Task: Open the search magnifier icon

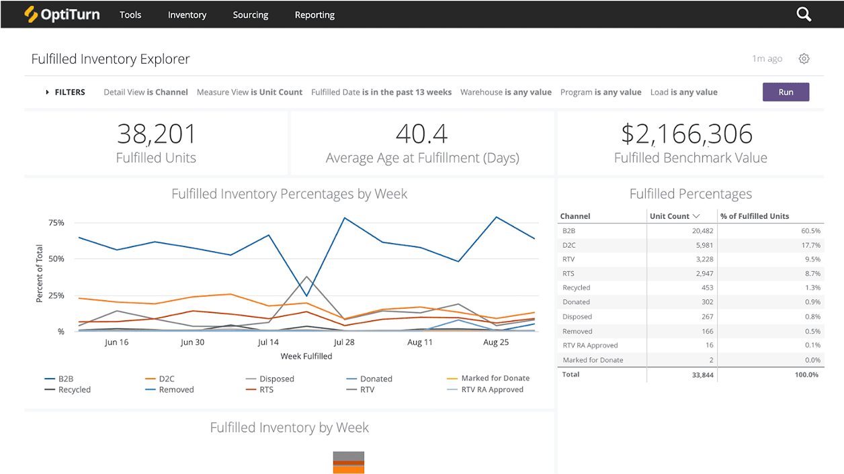Action: pyautogui.click(x=804, y=14)
